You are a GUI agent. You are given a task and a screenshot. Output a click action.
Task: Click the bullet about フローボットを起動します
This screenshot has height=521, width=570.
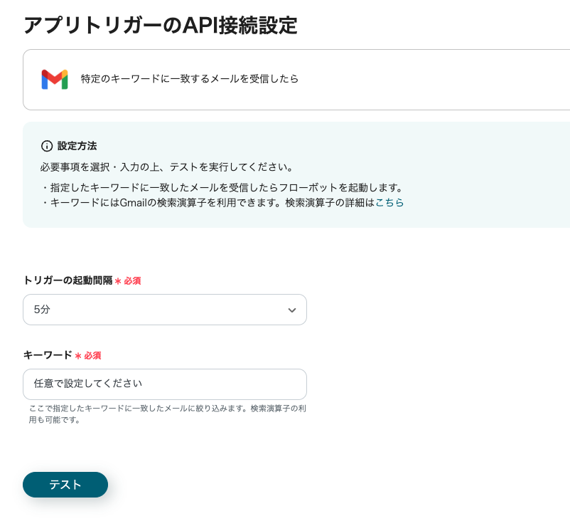tap(222, 188)
